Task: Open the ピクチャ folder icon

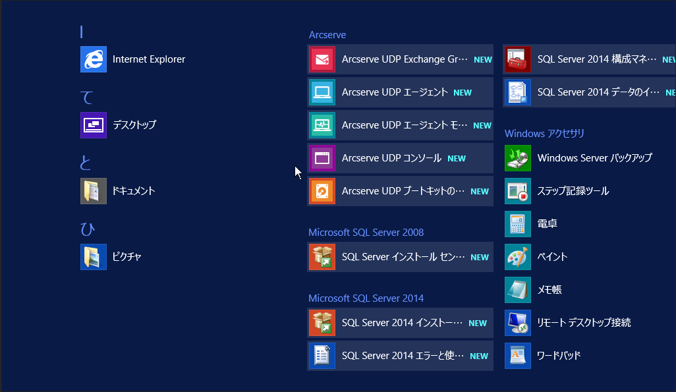Action: (94, 257)
